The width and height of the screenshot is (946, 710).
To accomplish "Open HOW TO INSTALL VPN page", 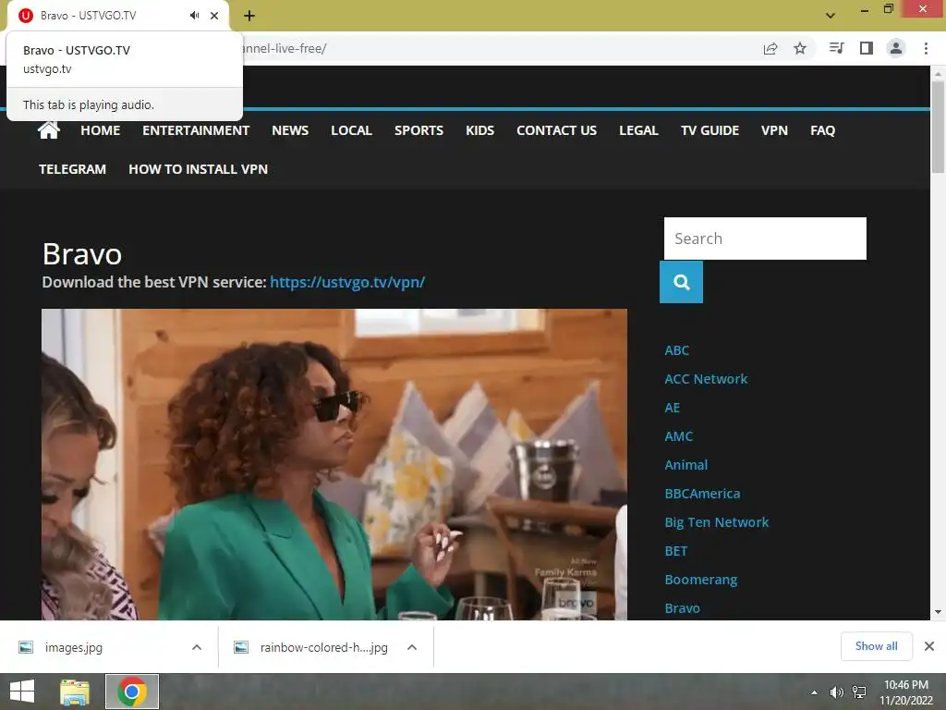I will [198, 169].
